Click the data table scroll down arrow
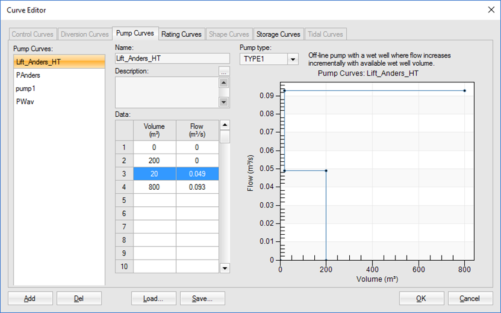501x313 pixels. [225, 269]
